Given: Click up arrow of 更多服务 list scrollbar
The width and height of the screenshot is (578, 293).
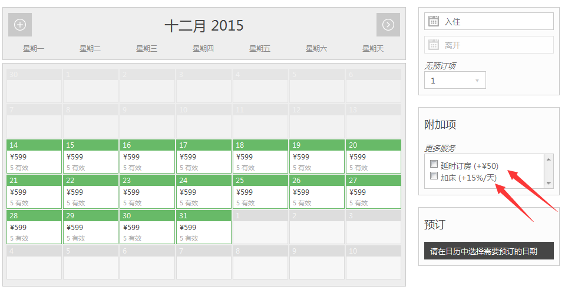Looking at the screenshot, I should click(549, 159).
